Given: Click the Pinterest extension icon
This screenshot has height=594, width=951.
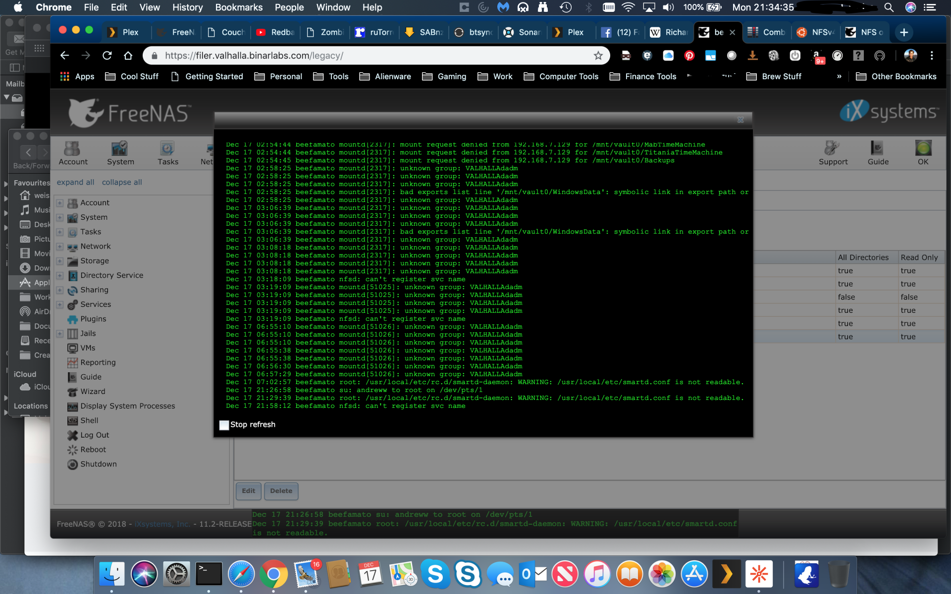Looking at the screenshot, I should point(689,56).
